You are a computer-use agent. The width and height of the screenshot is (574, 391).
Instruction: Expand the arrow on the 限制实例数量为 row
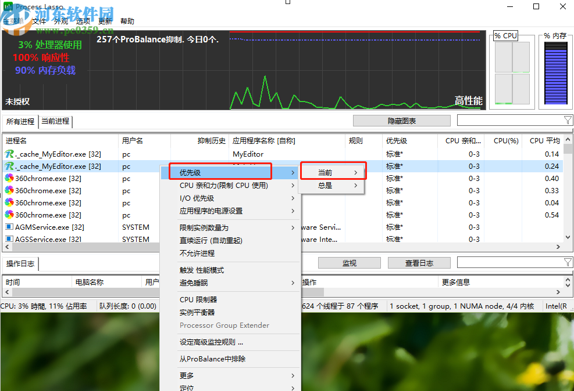293,227
